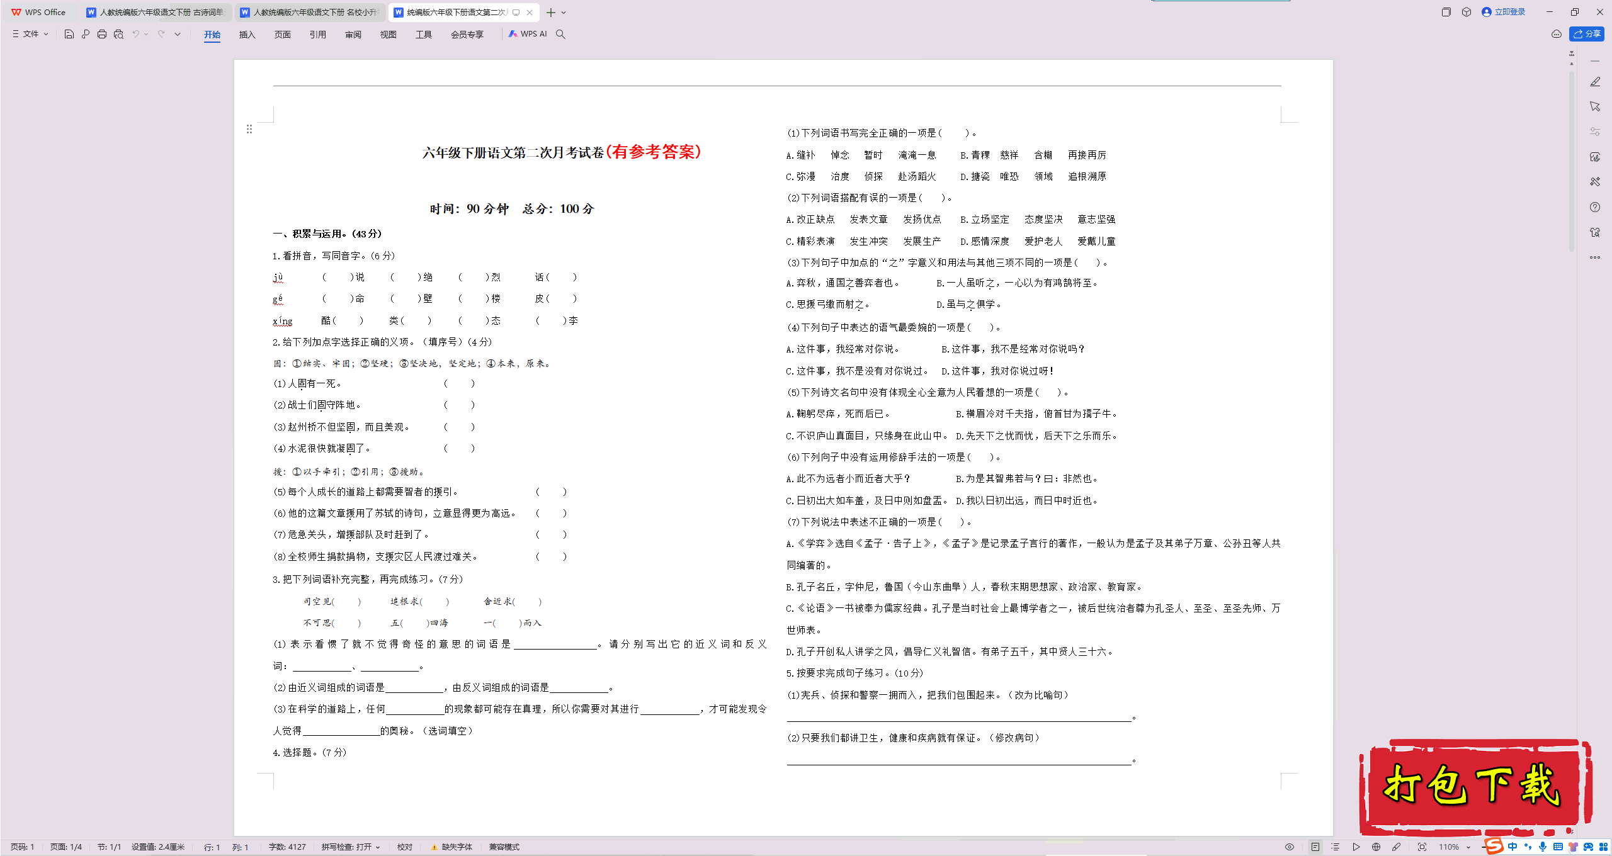Click the Sogou microphone voice input icon
Viewport: 1612px width, 856px height.
tap(1542, 847)
